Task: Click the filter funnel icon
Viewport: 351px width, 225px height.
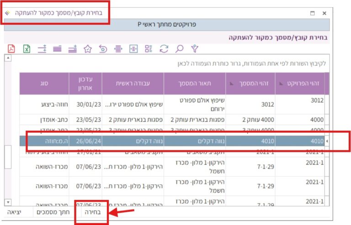Action: 195,48
